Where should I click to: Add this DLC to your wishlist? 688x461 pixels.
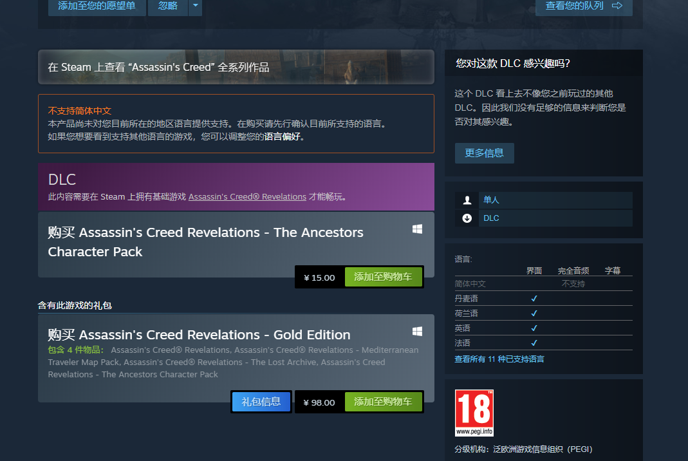coord(97,6)
